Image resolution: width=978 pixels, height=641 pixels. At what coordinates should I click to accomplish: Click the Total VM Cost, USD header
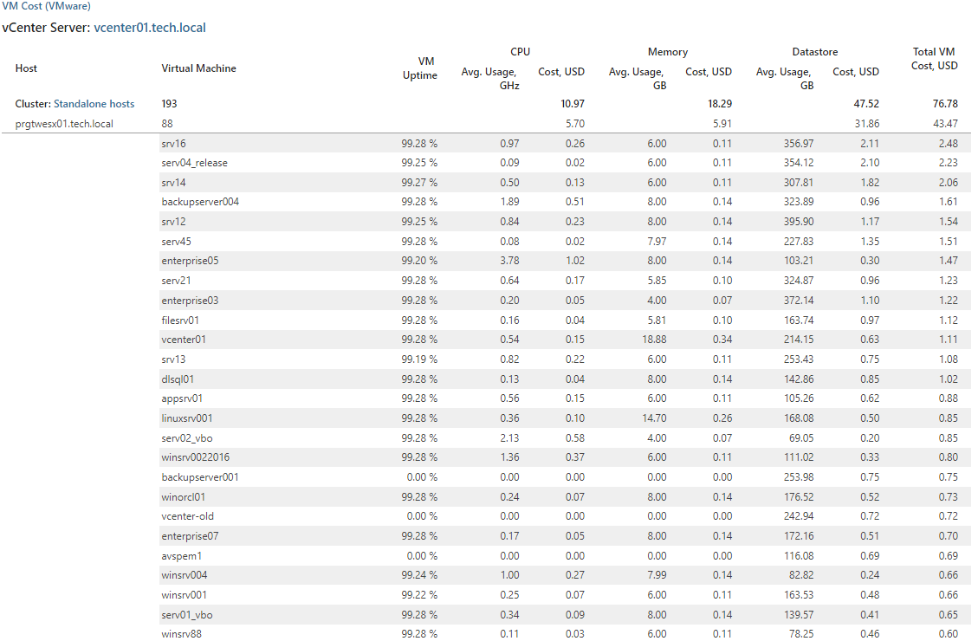pyautogui.click(x=935, y=59)
